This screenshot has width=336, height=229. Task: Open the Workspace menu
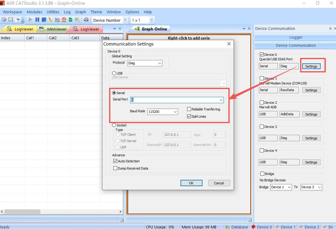[12, 12]
